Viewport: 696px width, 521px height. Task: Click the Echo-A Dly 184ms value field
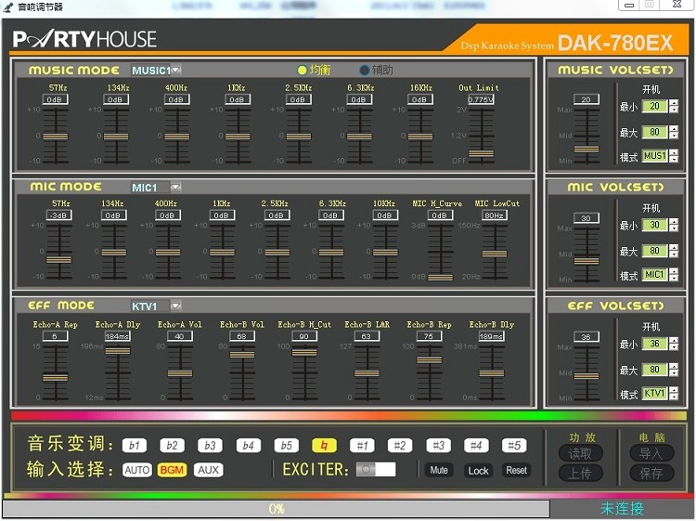click(x=118, y=336)
